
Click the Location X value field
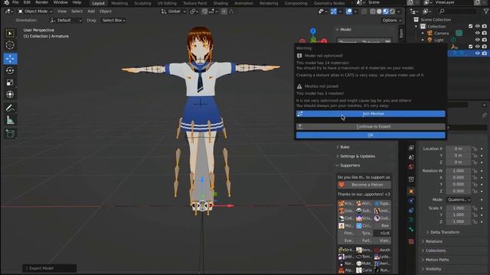point(459,149)
